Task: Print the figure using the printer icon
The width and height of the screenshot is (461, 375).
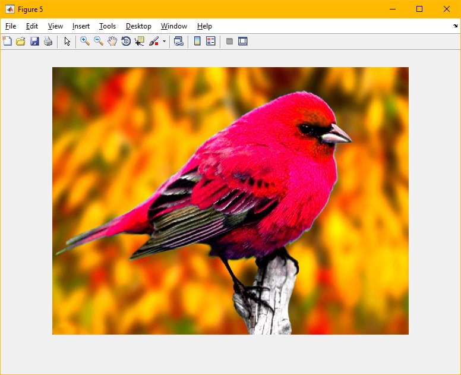Action: [x=48, y=41]
